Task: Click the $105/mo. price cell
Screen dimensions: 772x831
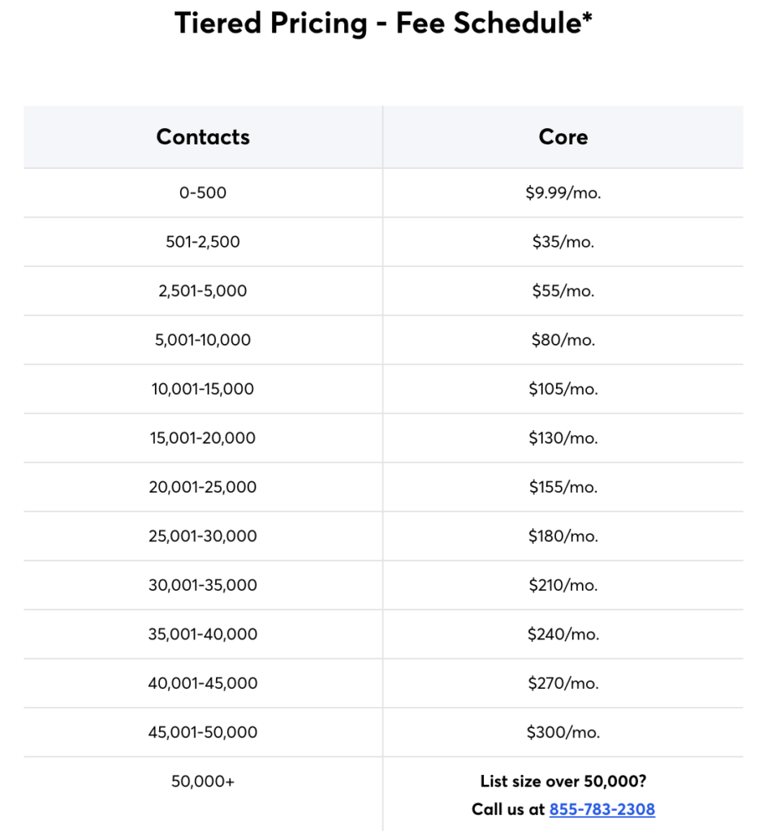Action: (563, 389)
